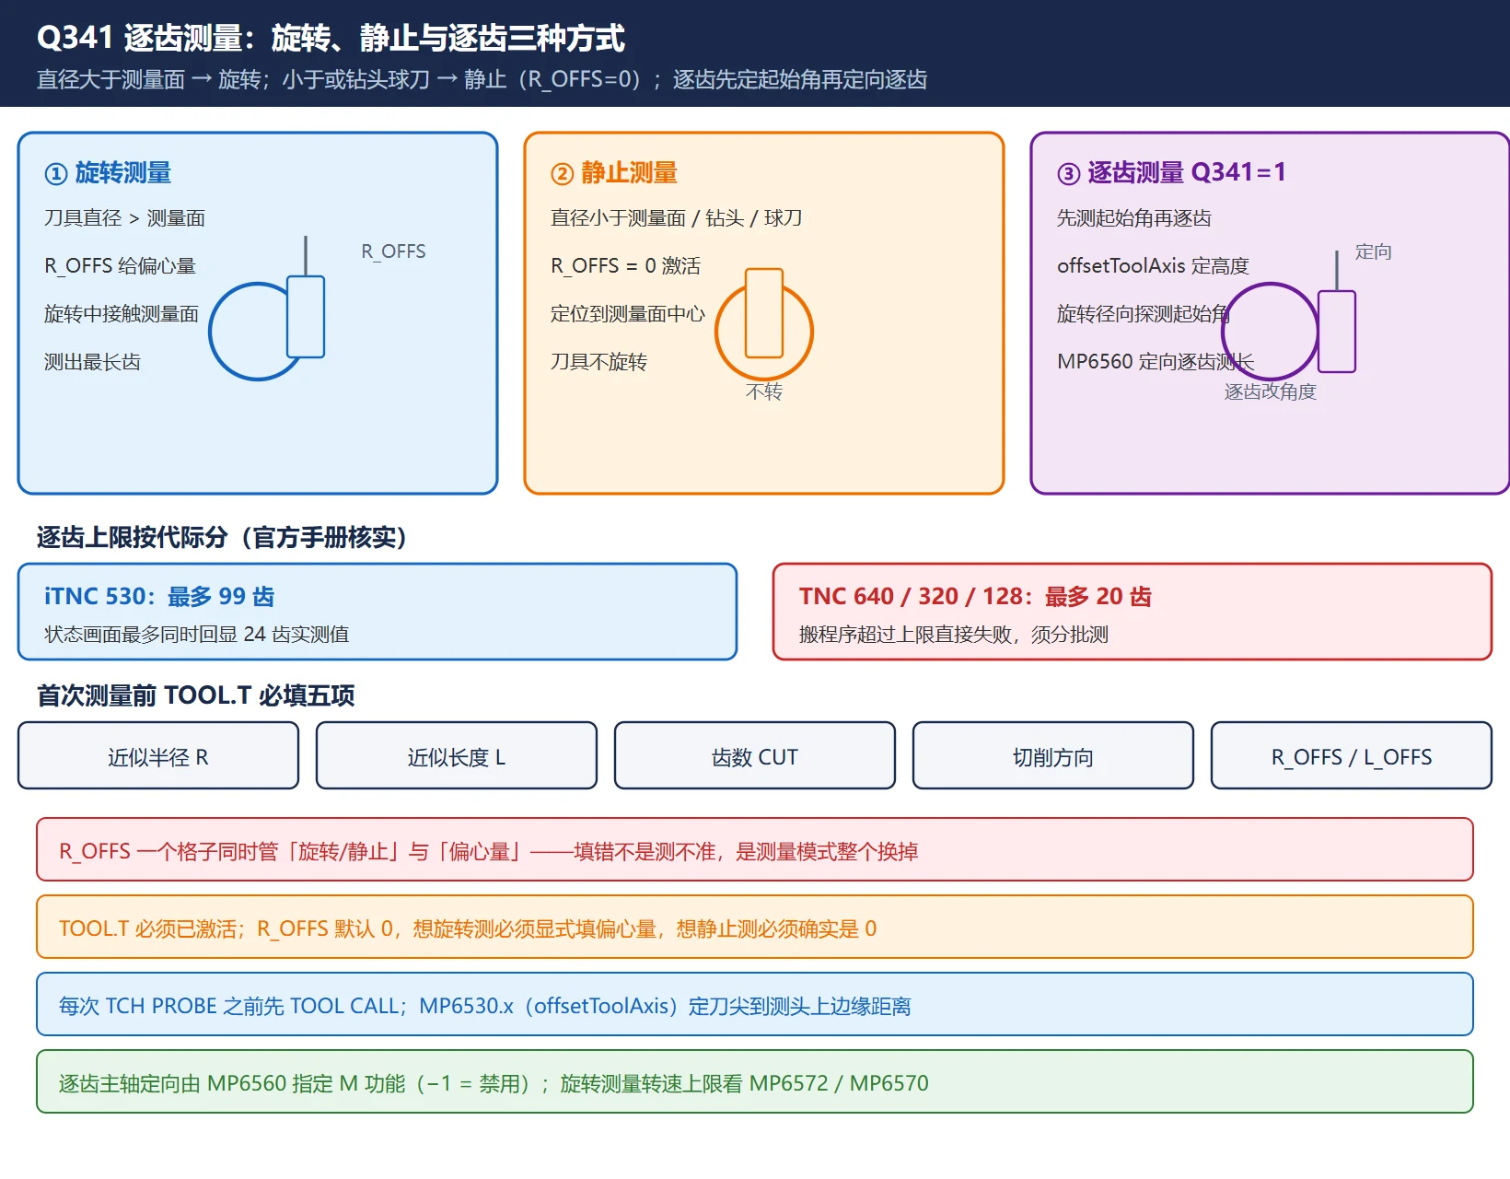
Task: Click the blue TCH PROBE note
Action: (x=755, y=1004)
